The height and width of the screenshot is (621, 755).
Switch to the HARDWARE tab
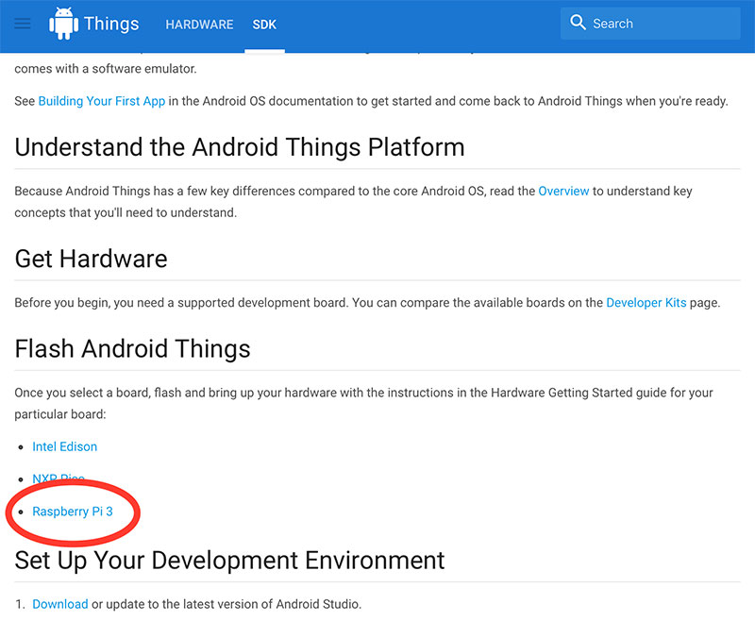[199, 25]
